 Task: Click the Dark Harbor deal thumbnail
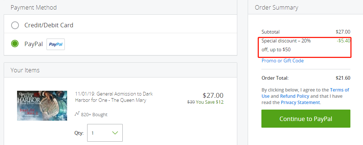click(42, 106)
